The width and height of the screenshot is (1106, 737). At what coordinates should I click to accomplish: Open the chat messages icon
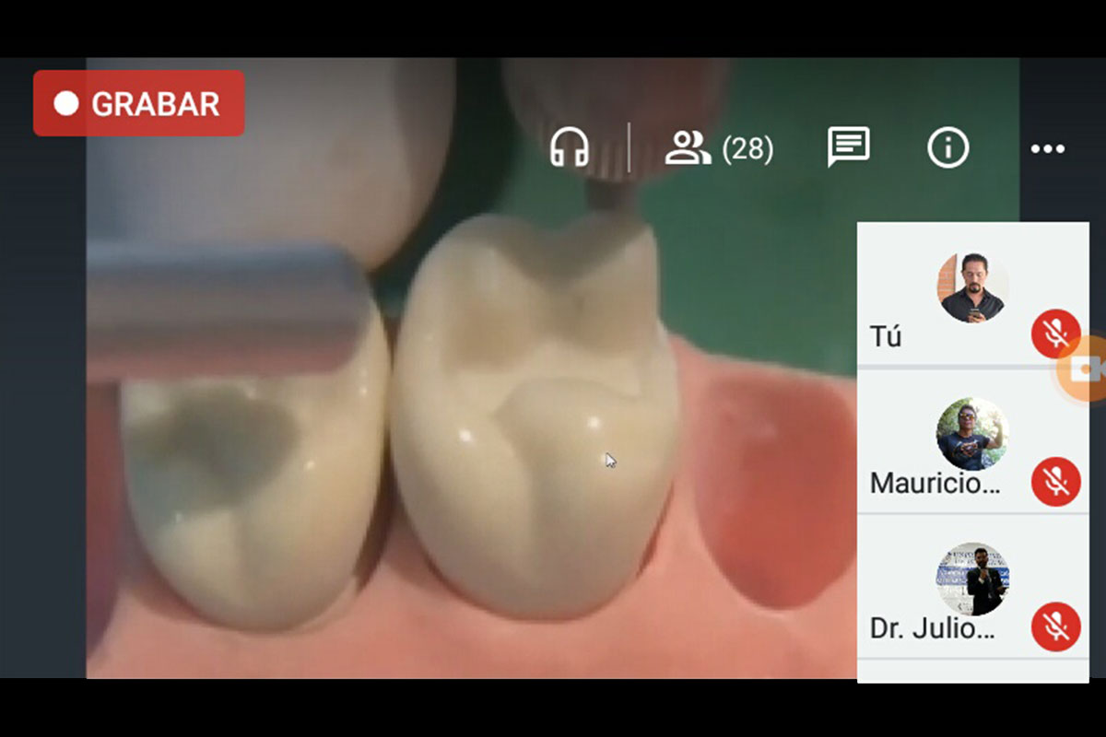pos(849,147)
